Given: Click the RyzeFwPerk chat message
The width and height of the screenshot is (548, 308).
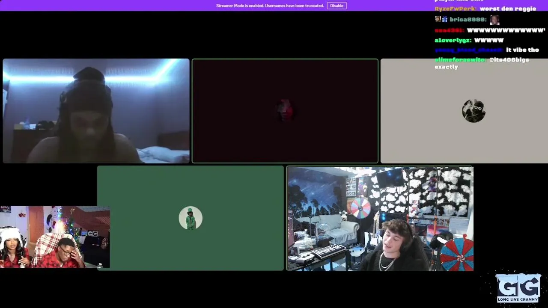Looking at the screenshot, I should pos(485,9).
